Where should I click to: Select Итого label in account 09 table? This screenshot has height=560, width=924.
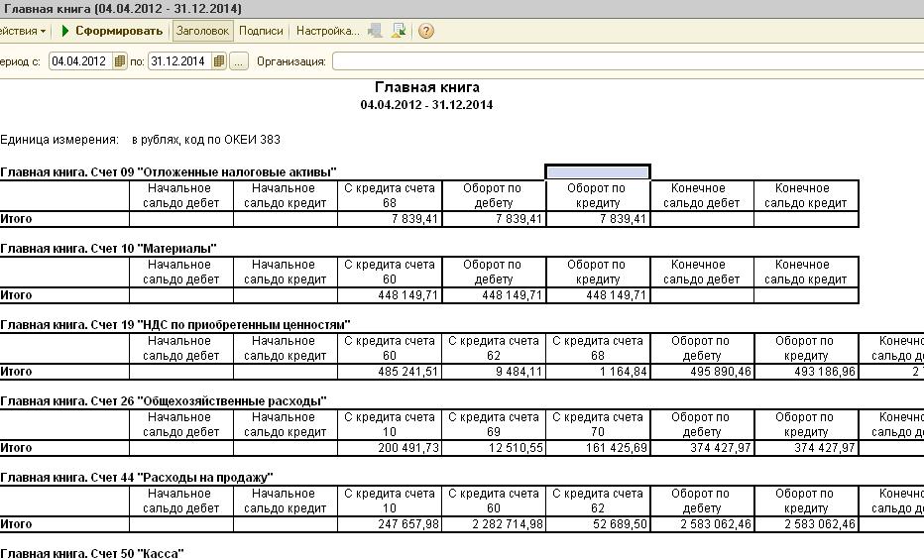[17, 219]
